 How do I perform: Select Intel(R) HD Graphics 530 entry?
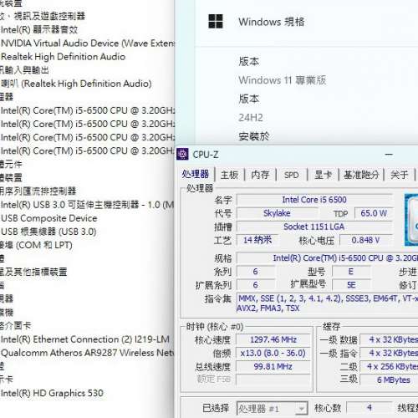tap(52, 393)
